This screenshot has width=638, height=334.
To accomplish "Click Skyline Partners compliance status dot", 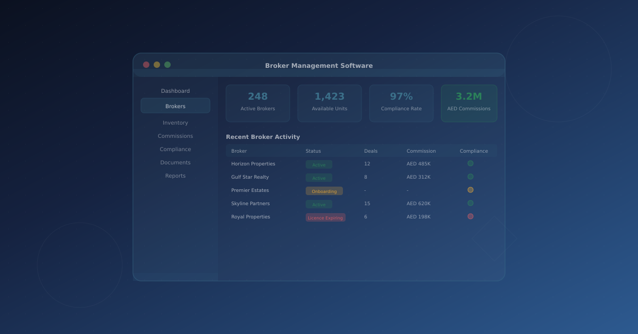I will (470, 203).
